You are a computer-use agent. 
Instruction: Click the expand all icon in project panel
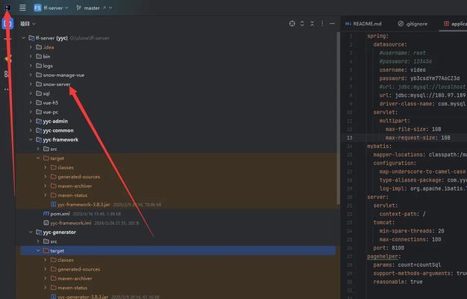click(303, 24)
